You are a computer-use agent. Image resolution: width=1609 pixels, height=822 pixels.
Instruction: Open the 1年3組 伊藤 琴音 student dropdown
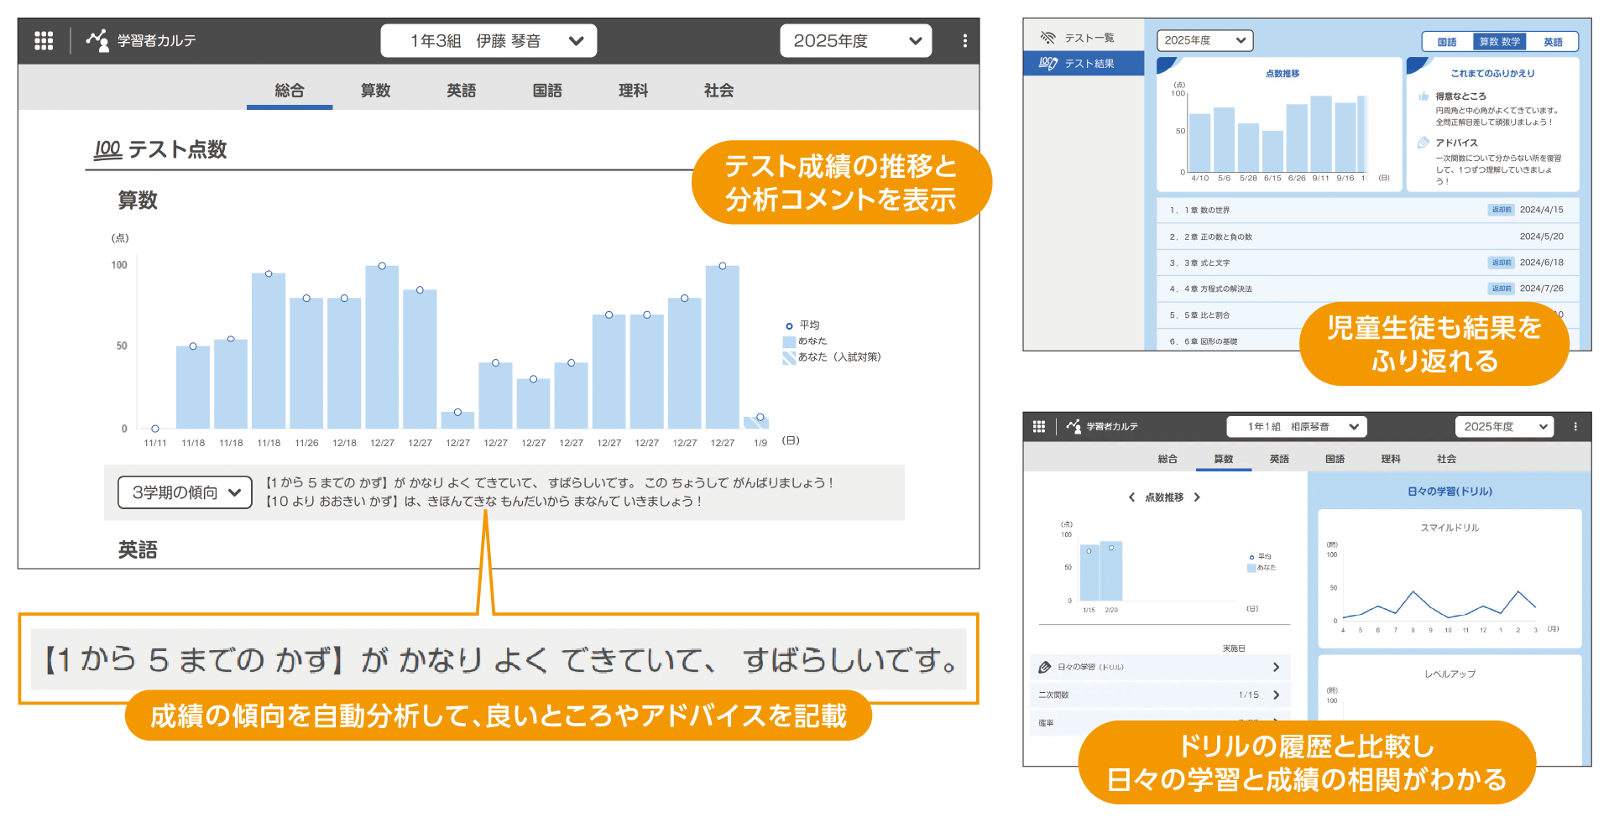(x=488, y=40)
